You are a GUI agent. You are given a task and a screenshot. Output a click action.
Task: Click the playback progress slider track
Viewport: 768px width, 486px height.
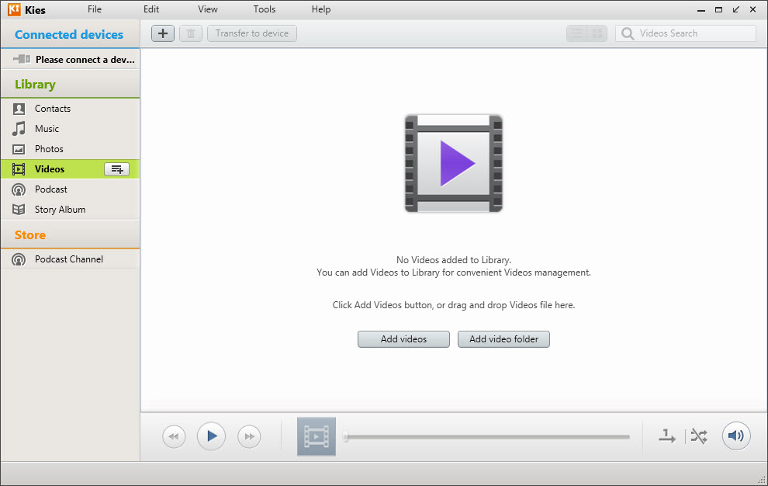coord(487,436)
